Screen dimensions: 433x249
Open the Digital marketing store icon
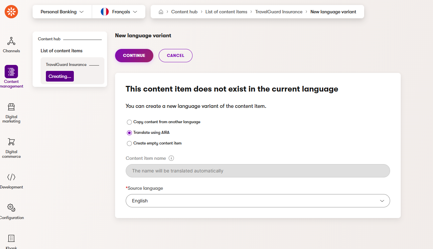tap(11, 107)
